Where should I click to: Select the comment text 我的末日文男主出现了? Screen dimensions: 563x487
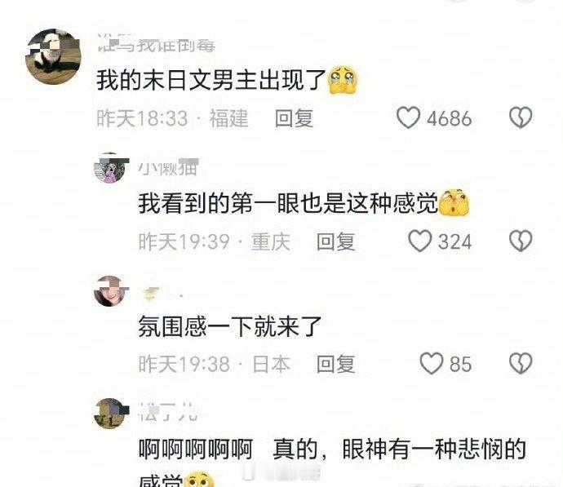[211, 80]
